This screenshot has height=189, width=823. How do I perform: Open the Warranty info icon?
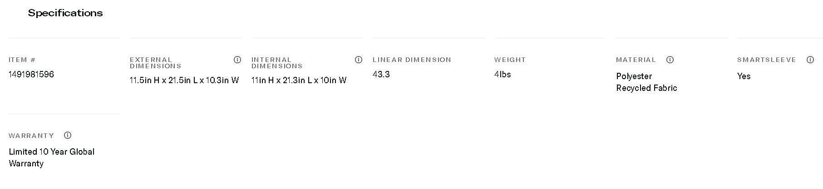[68, 135]
